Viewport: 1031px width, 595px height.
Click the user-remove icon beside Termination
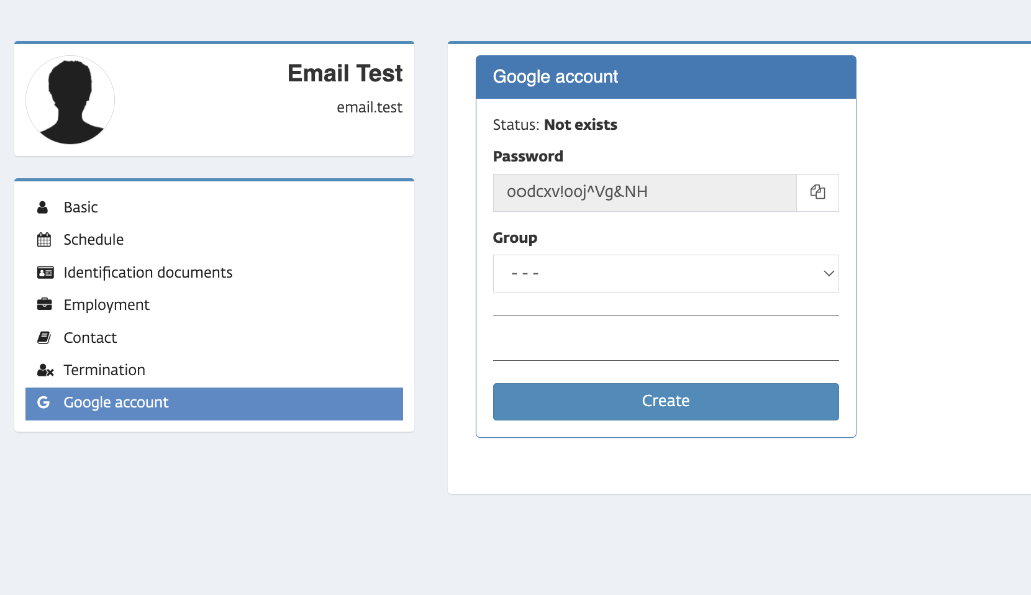click(x=45, y=370)
